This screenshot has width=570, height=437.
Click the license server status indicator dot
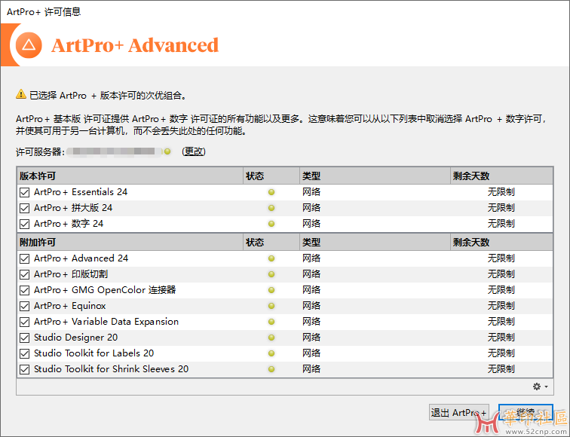coord(167,151)
